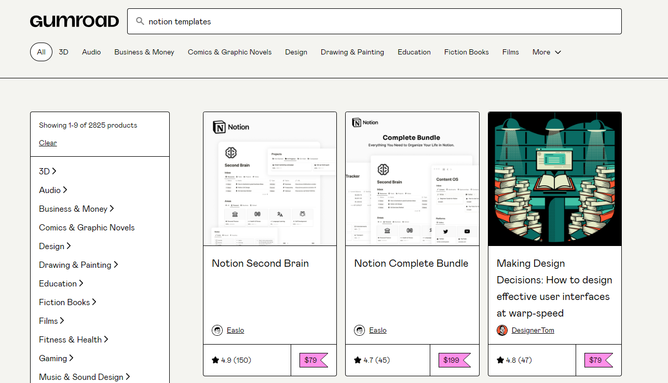This screenshot has width=668, height=383.
Task: Expand Design in the sidebar filter
Action: point(55,246)
